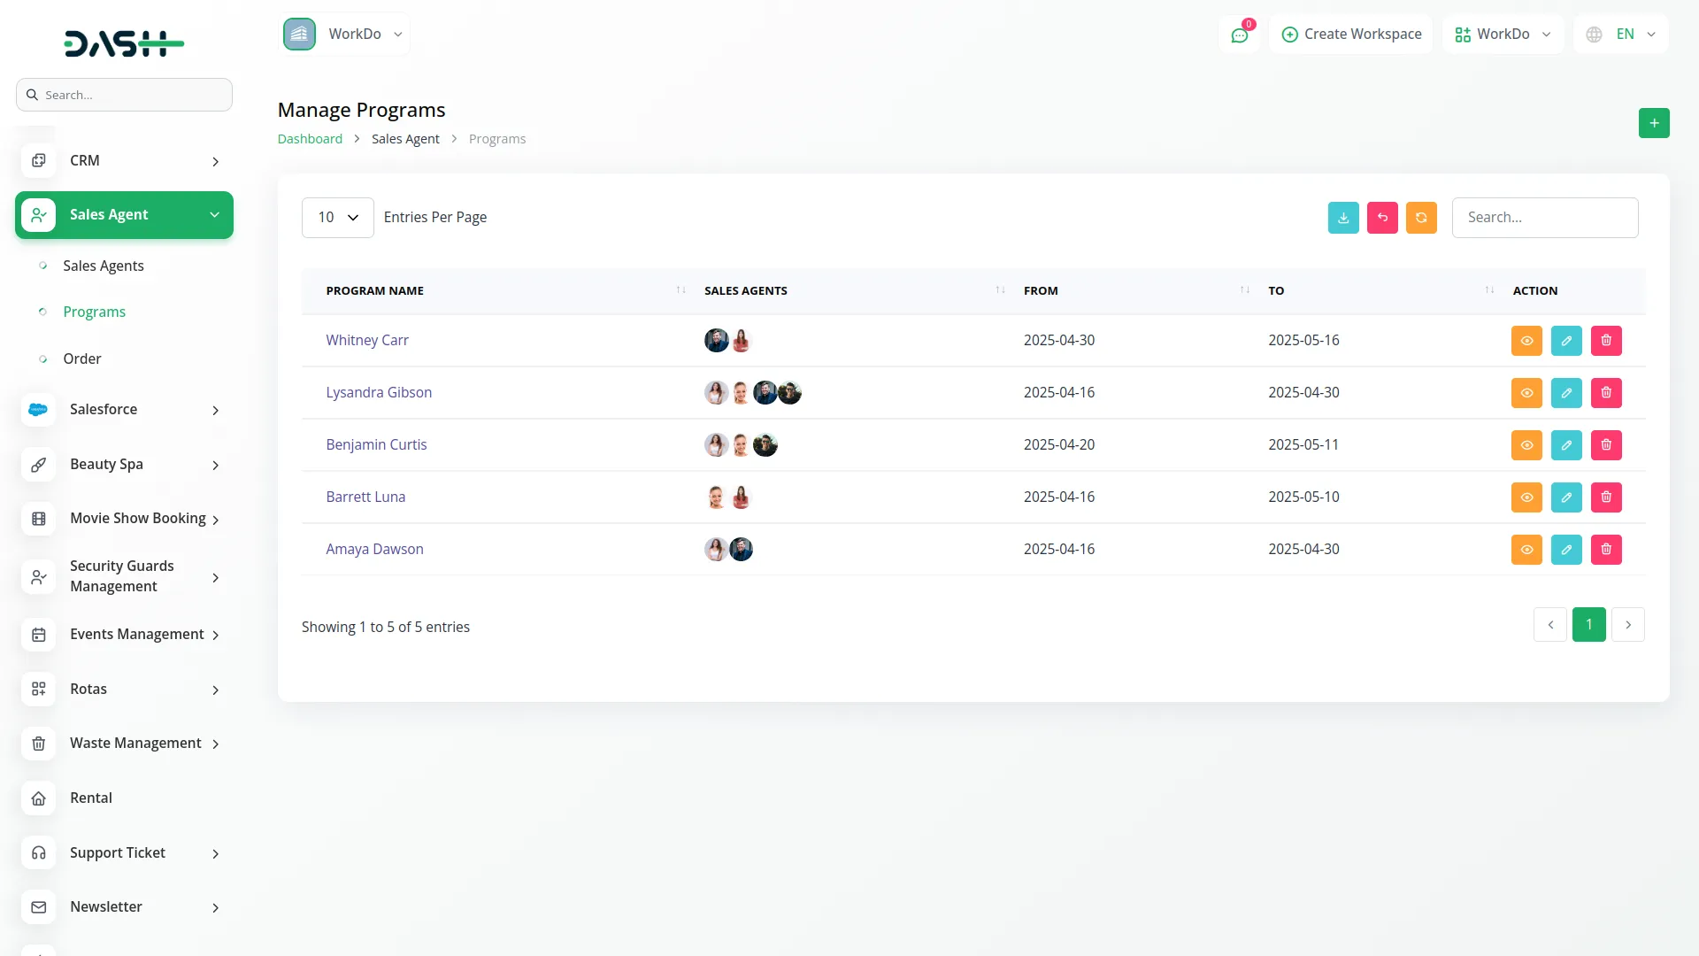Click the teal download export icon
1699x956 pixels.
point(1342,218)
